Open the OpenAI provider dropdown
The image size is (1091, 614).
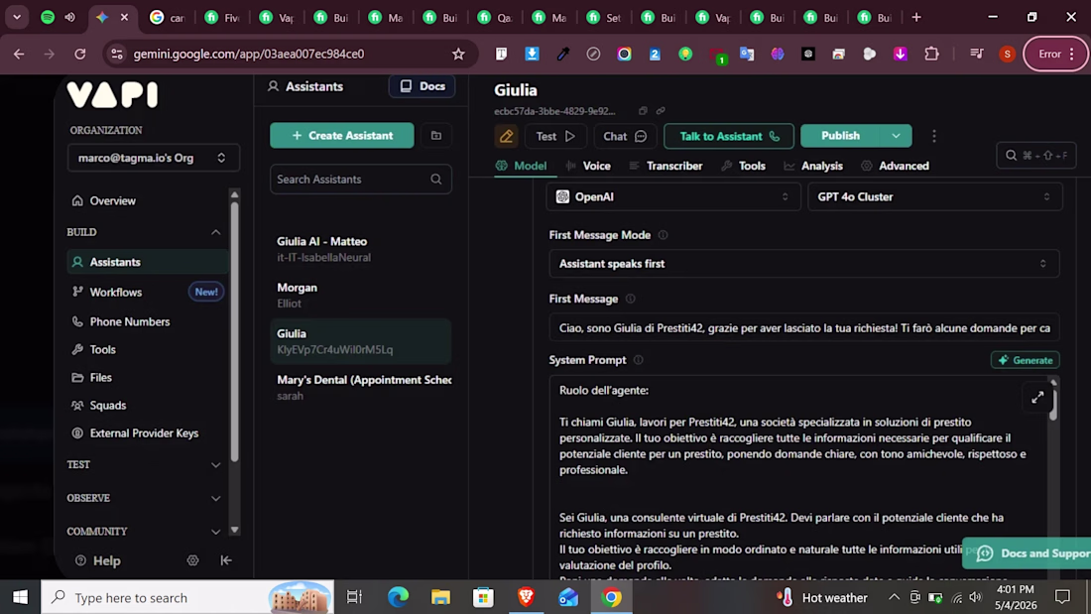point(672,197)
